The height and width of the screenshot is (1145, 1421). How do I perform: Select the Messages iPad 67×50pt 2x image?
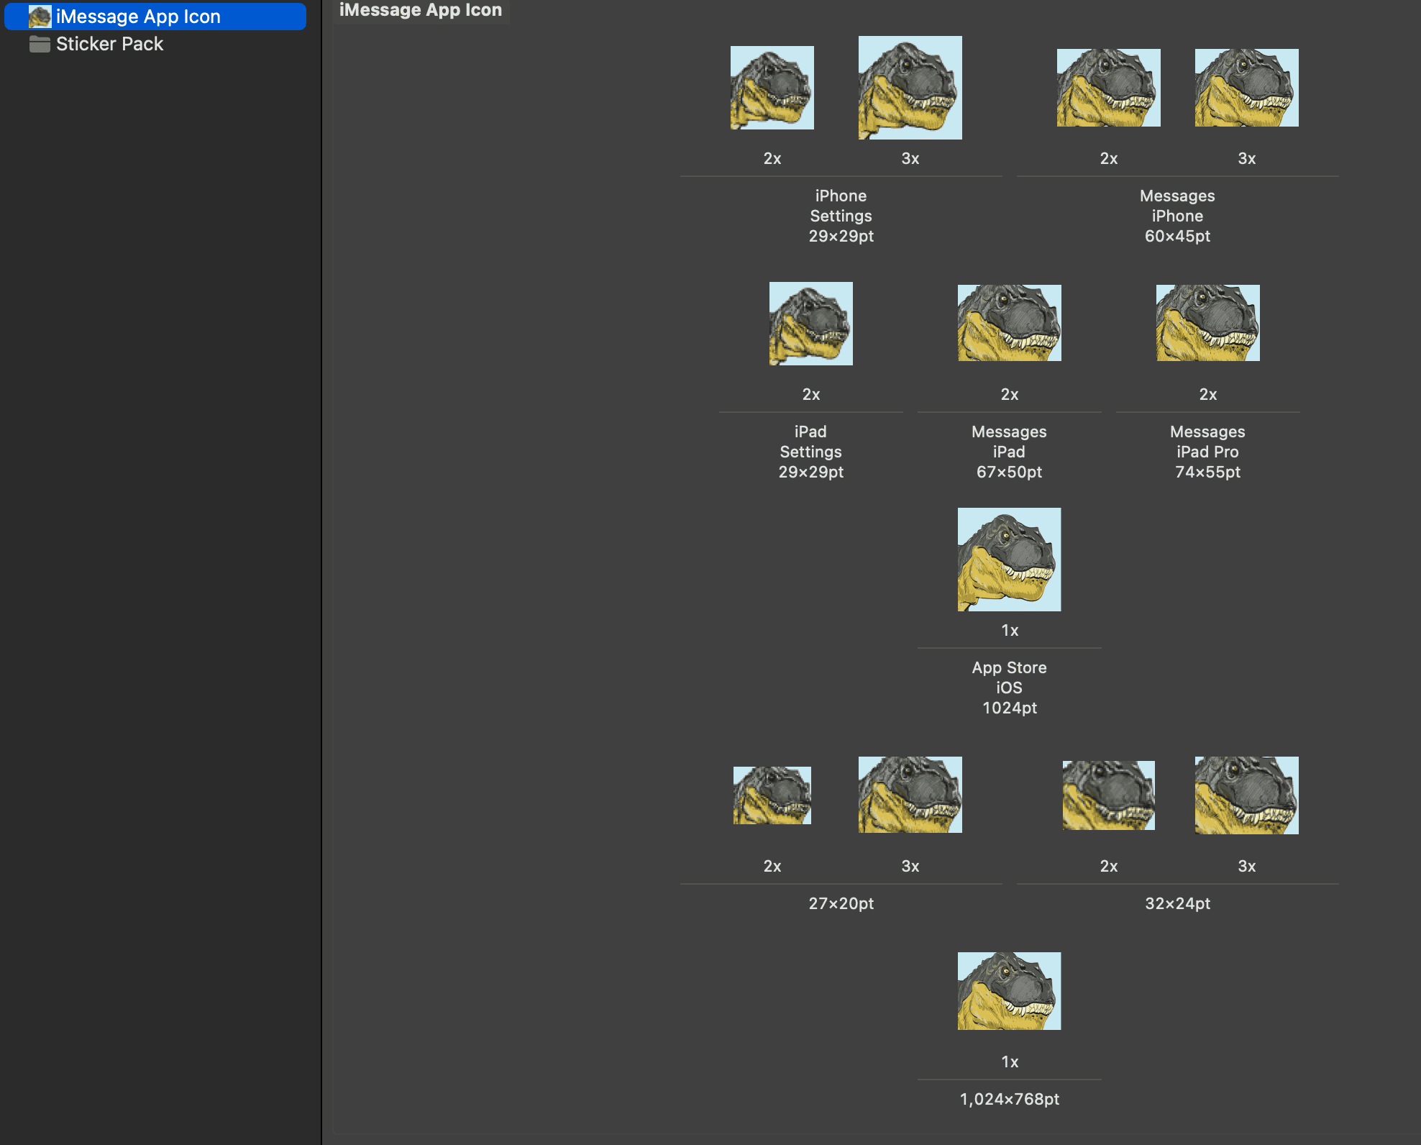click(x=1010, y=323)
